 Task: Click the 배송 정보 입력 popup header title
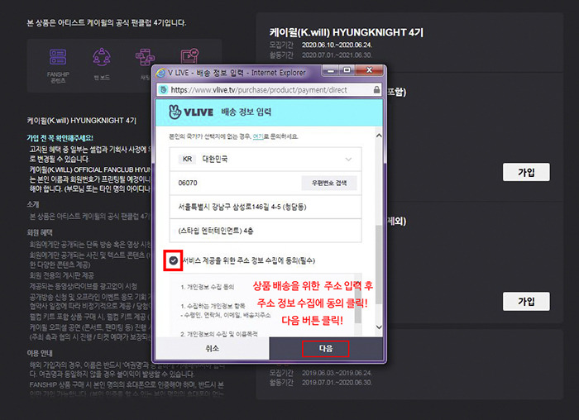[246, 112]
